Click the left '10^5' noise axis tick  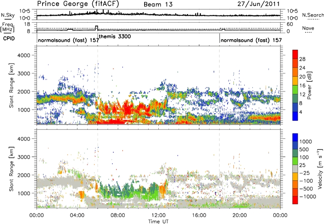coord(25,11)
